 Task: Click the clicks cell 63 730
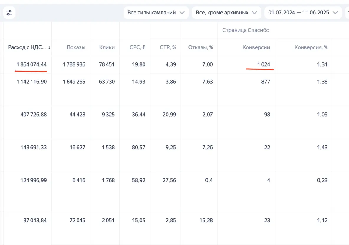coord(107,82)
